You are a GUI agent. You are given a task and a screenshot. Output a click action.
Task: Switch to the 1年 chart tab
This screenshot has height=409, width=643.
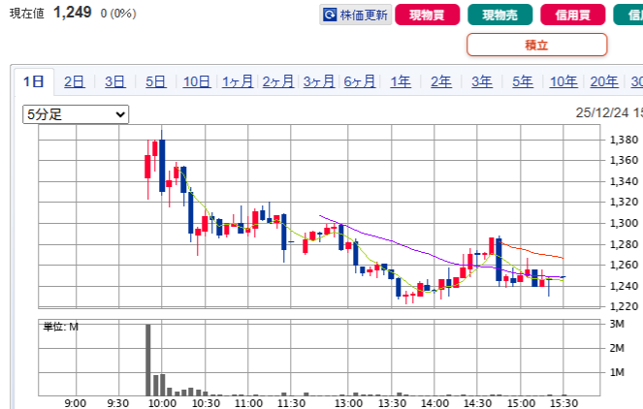pos(401,81)
